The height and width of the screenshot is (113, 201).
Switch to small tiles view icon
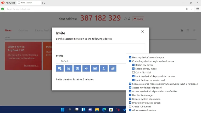click(x=188, y=30)
